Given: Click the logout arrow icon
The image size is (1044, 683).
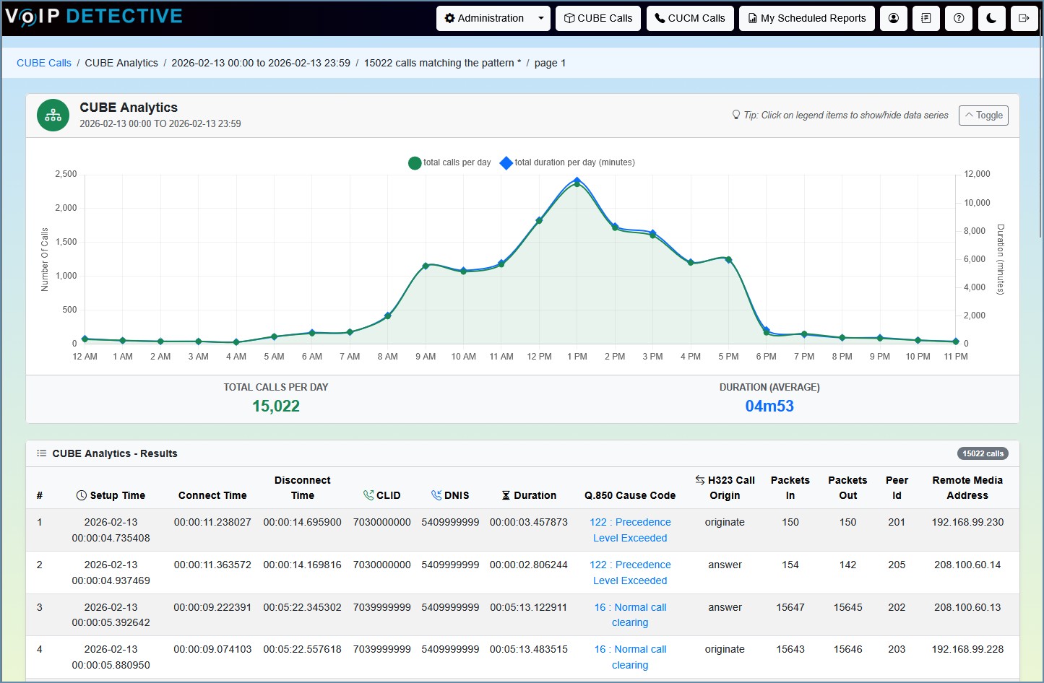Looking at the screenshot, I should click(x=1024, y=18).
